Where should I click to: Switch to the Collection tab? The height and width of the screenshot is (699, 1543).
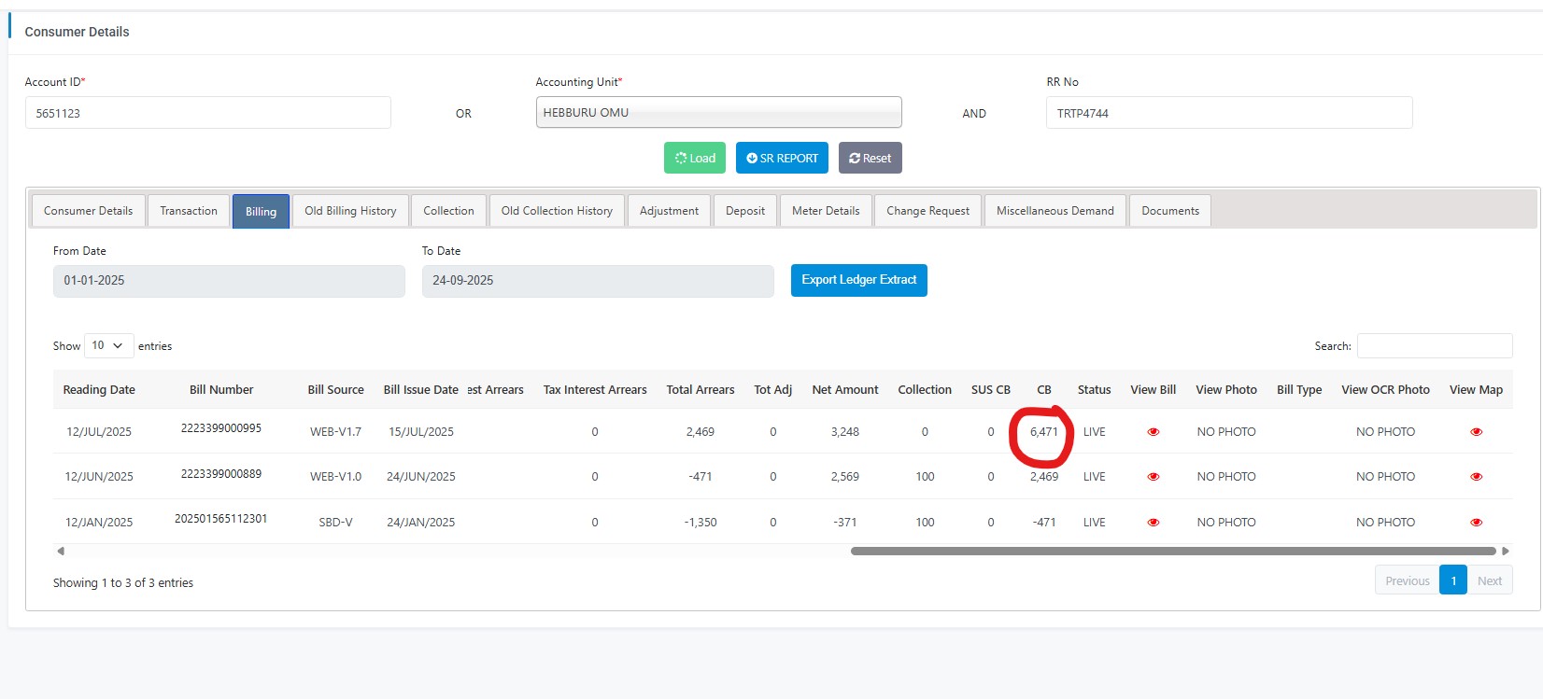448,211
